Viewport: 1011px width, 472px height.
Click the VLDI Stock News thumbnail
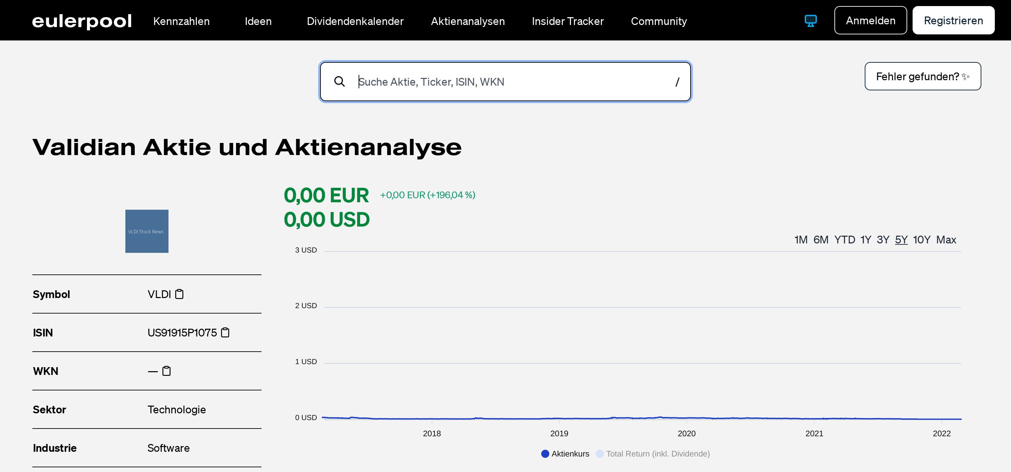coord(147,231)
